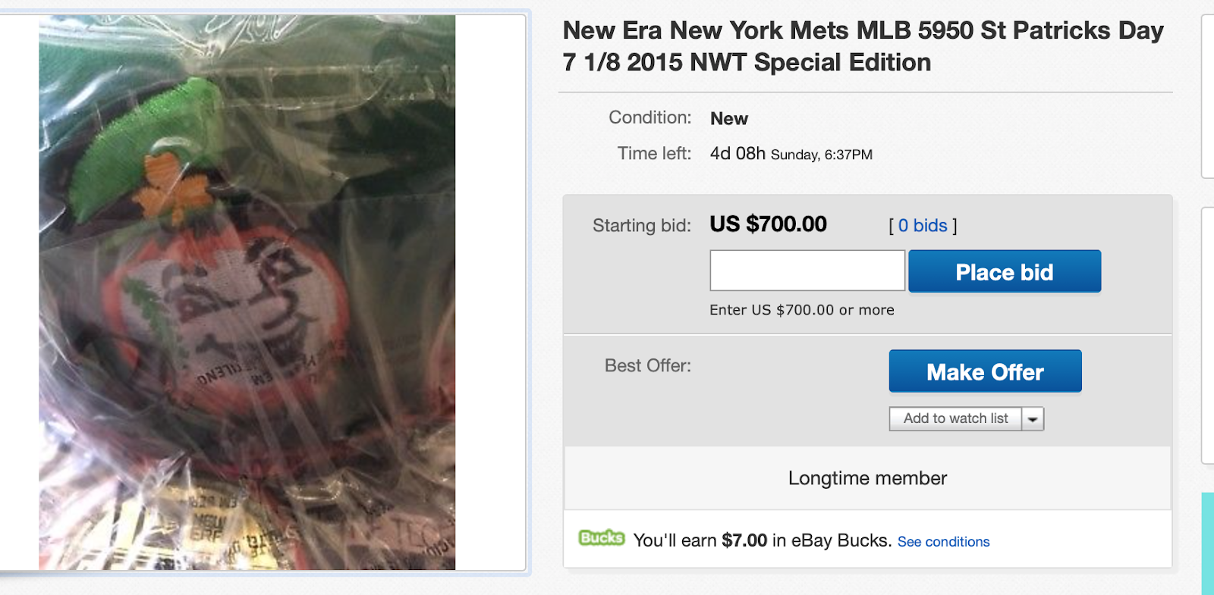The image size is (1214, 595).
Task: Open the Mets hat product photo
Action: 247,292
